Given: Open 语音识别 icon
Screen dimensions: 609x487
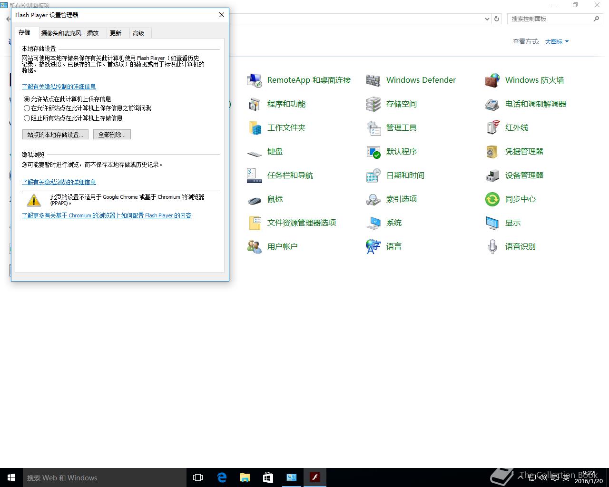Looking at the screenshot, I should pyautogui.click(x=492, y=247).
